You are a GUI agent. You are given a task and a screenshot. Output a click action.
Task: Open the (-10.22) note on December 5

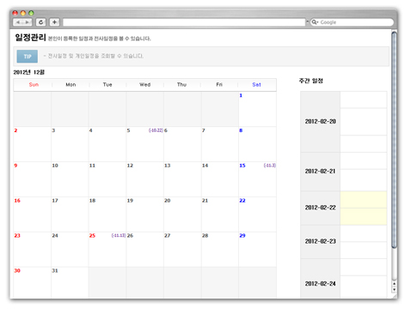pyautogui.click(x=156, y=130)
